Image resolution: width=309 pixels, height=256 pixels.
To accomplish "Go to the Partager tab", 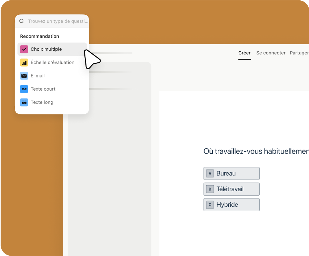I will (x=299, y=53).
